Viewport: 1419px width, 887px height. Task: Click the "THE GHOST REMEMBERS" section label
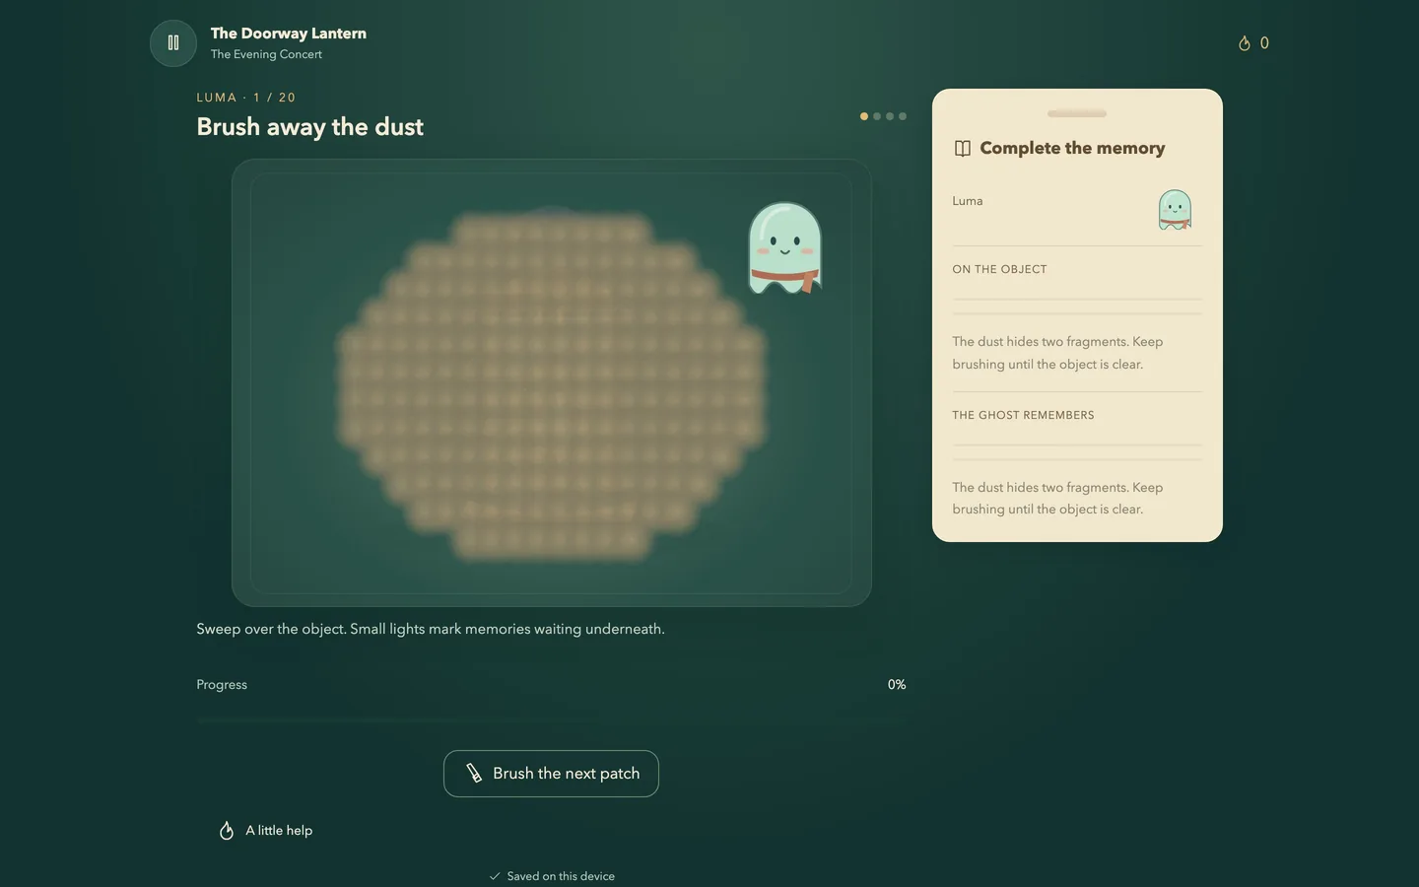click(1023, 415)
